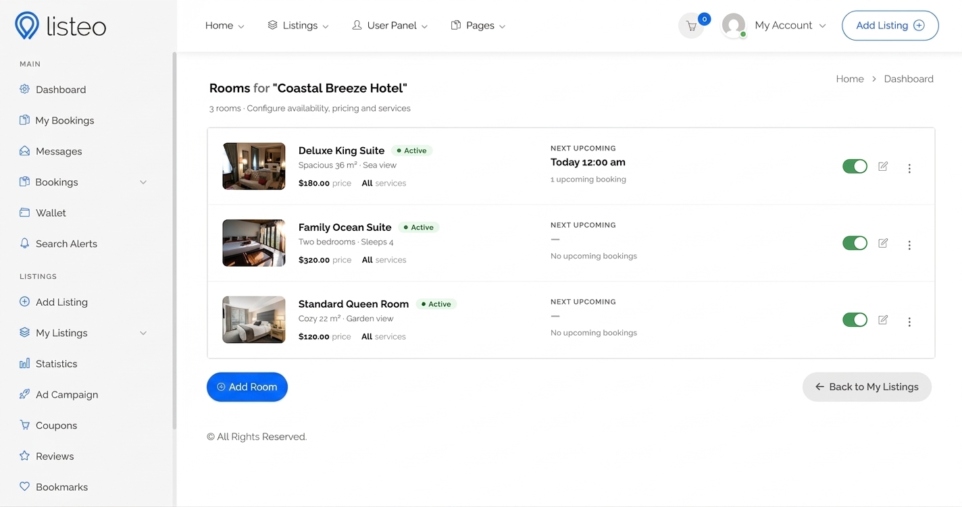Click the user avatar icon
962x507 pixels.
pyautogui.click(x=734, y=26)
